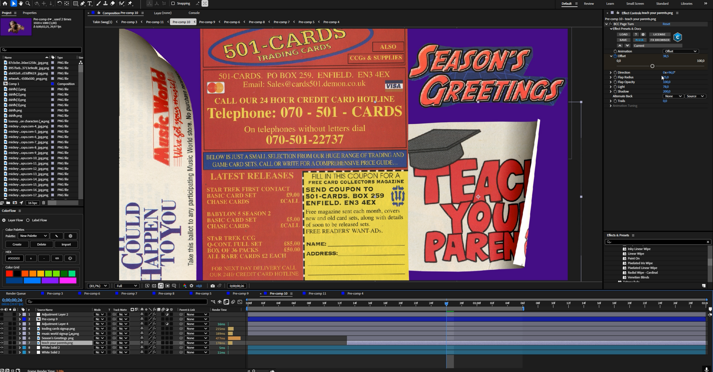Click the Offset slider handle
713x372 pixels.
pos(652,66)
